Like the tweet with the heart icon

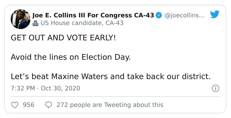tap(15, 105)
